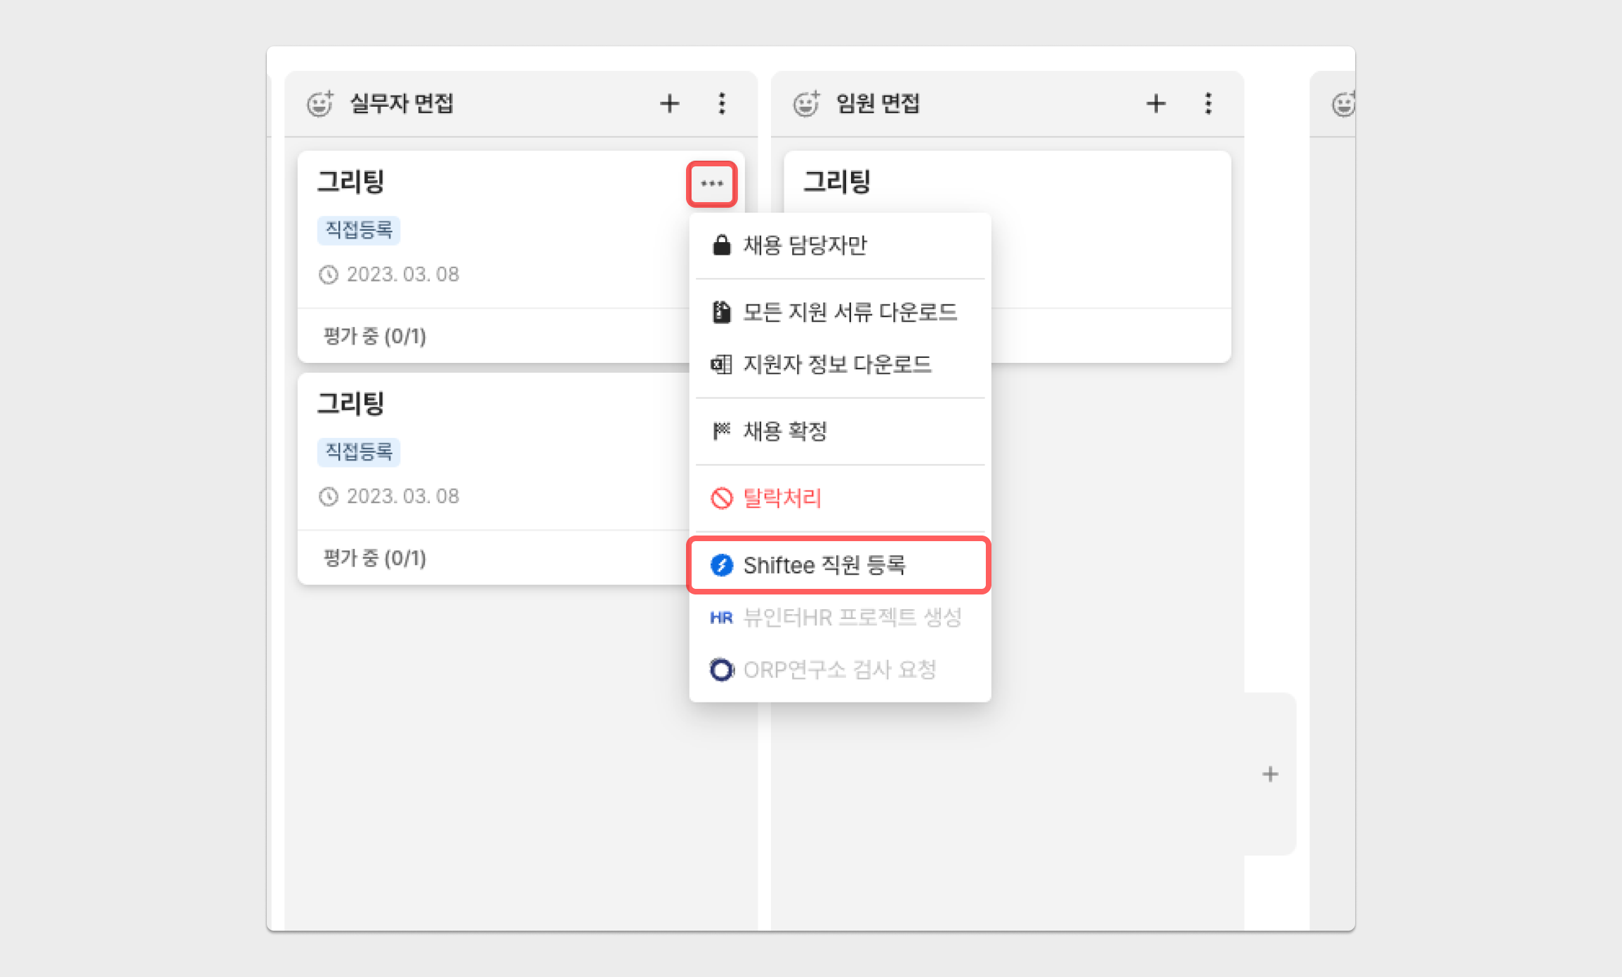Add a candidate to 임원 면접 column
The width and height of the screenshot is (1622, 977).
point(1156,104)
